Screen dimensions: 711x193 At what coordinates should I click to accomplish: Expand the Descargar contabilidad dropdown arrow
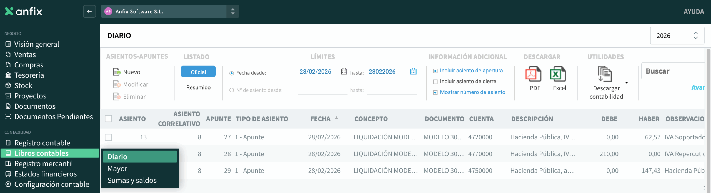click(627, 83)
